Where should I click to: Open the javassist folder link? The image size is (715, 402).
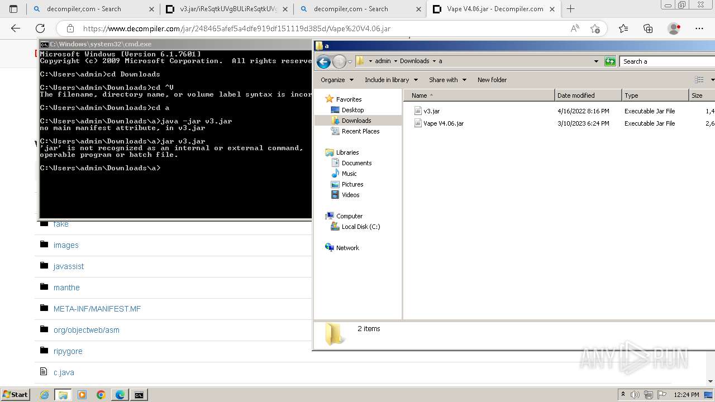pos(69,266)
